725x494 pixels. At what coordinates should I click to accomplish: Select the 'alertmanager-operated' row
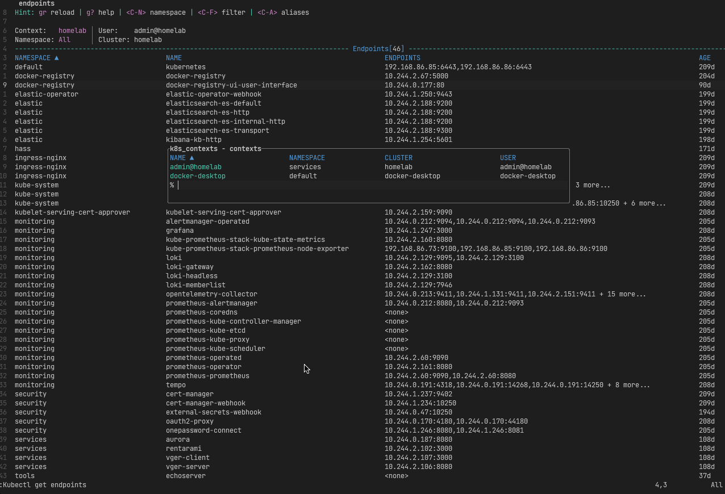(363, 221)
